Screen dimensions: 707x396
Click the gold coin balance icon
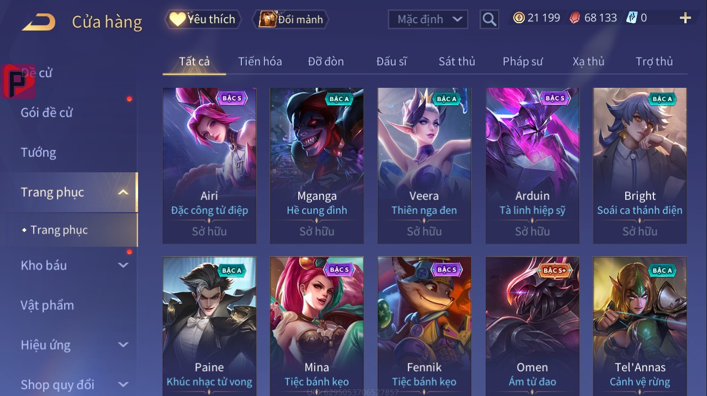[519, 18]
